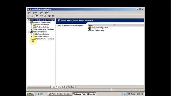Image resolution: width=171 pixels, height=96 pixels.
Task: Open the View menu
Action: click(x=41, y=13)
